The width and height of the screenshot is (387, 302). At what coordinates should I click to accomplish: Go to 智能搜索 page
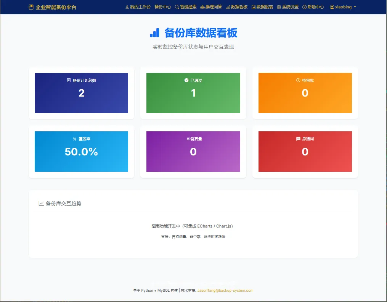186,7
